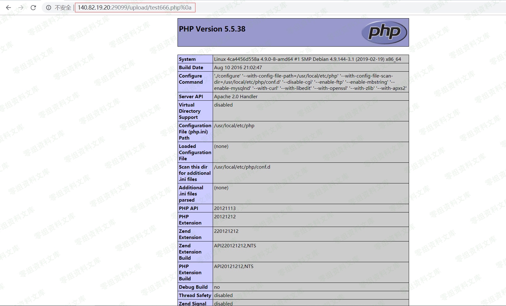The image size is (506, 306).
Task: Click the Configure Command value text
Action: [x=310, y=82]
